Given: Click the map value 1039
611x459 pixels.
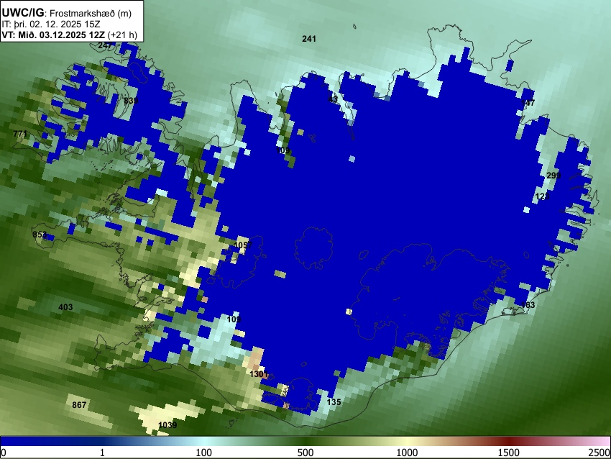Looking at the screenshot, I should (167, 424).
